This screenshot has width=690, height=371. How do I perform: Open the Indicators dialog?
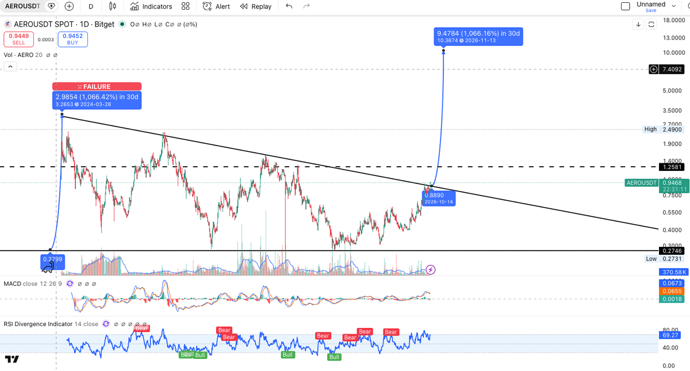[x=151, y=6]
